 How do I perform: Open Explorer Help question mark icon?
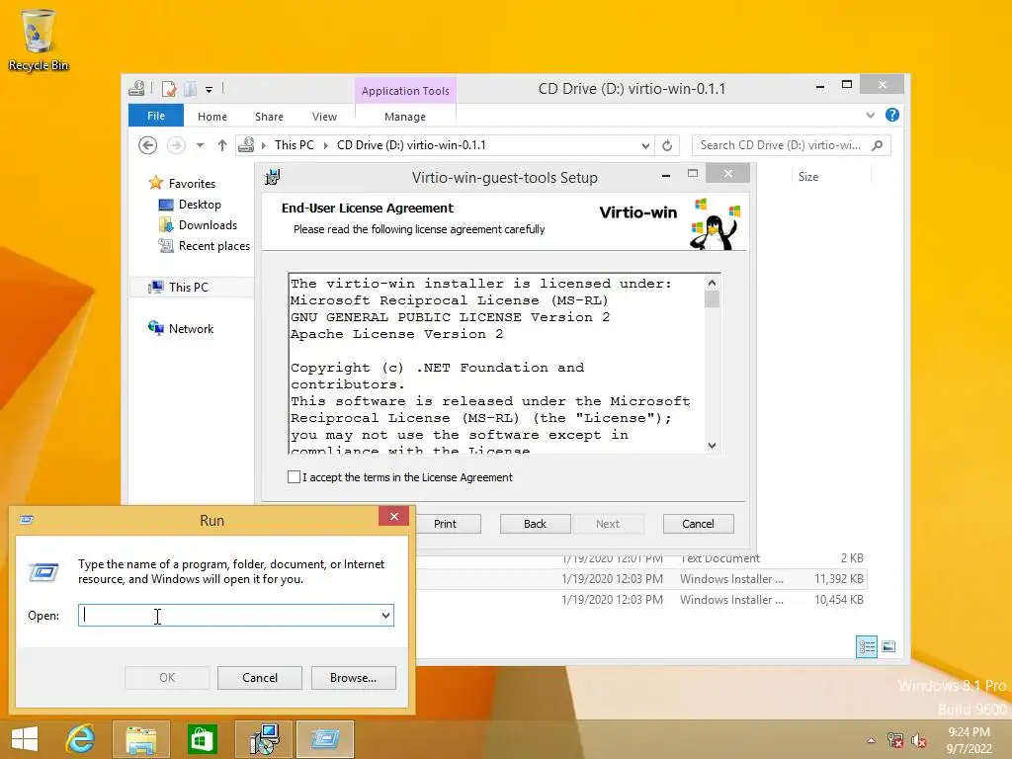click(x=892, y=115)
